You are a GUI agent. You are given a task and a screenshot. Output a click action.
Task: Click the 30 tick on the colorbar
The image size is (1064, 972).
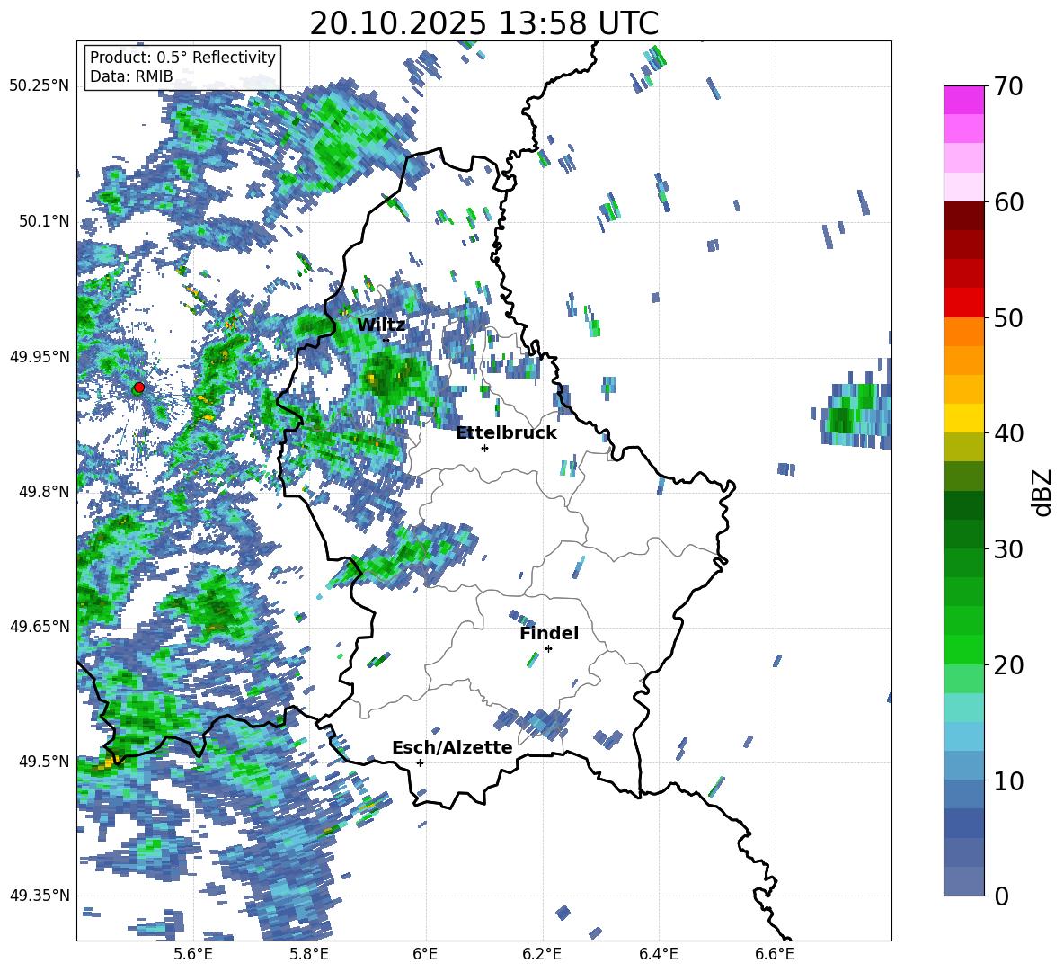click(1007, 549)
